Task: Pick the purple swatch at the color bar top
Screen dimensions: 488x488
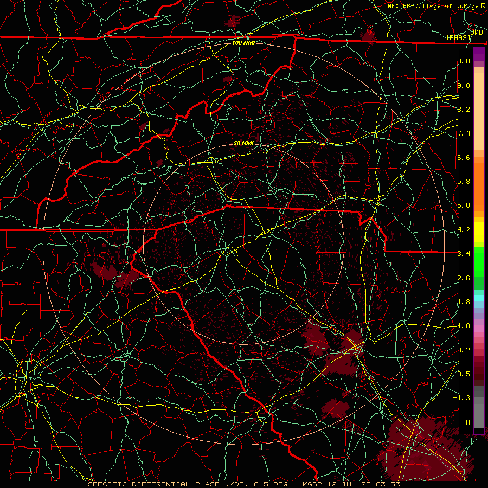Action: (x=479, y=54)
